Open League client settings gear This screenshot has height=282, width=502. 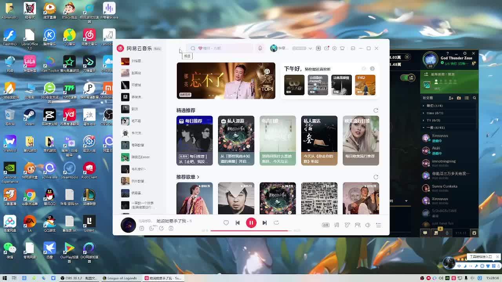click(465, 53)
